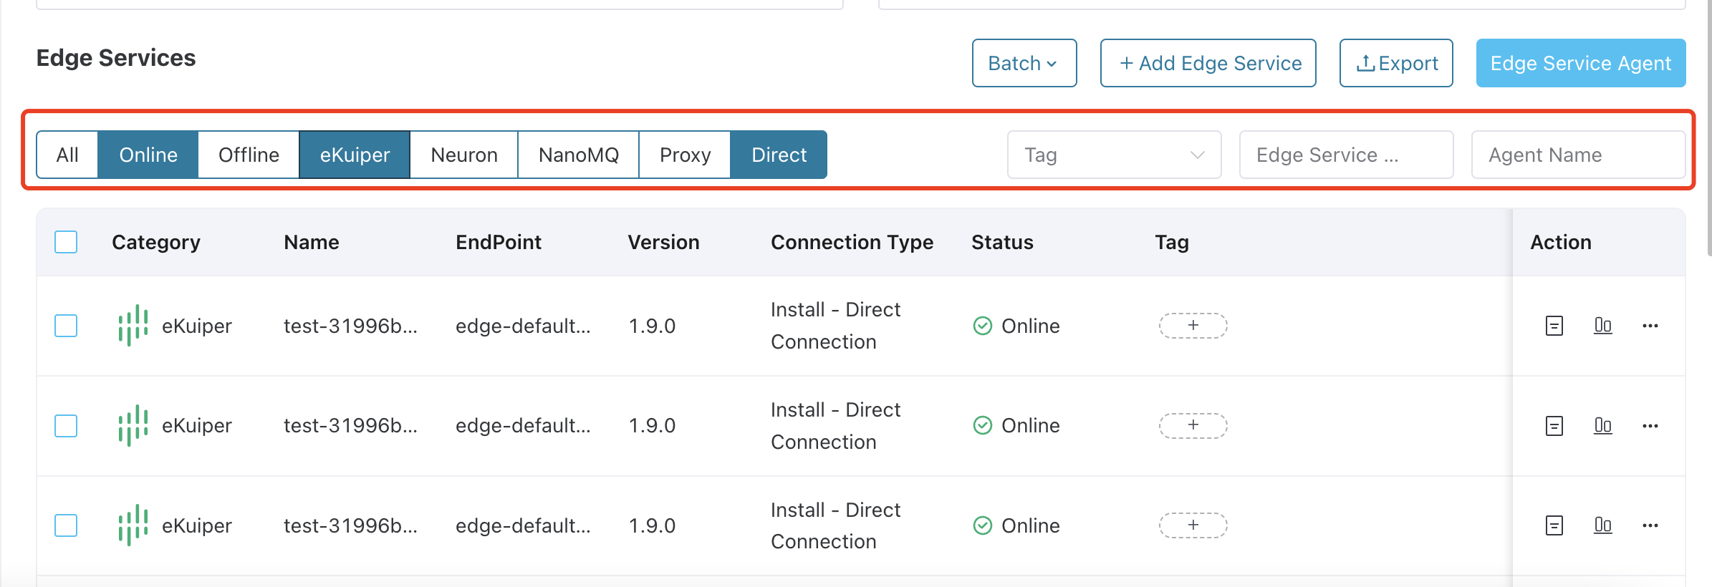
Task: Tick the first eKuiper row checkbox
Action: point(66,326)
